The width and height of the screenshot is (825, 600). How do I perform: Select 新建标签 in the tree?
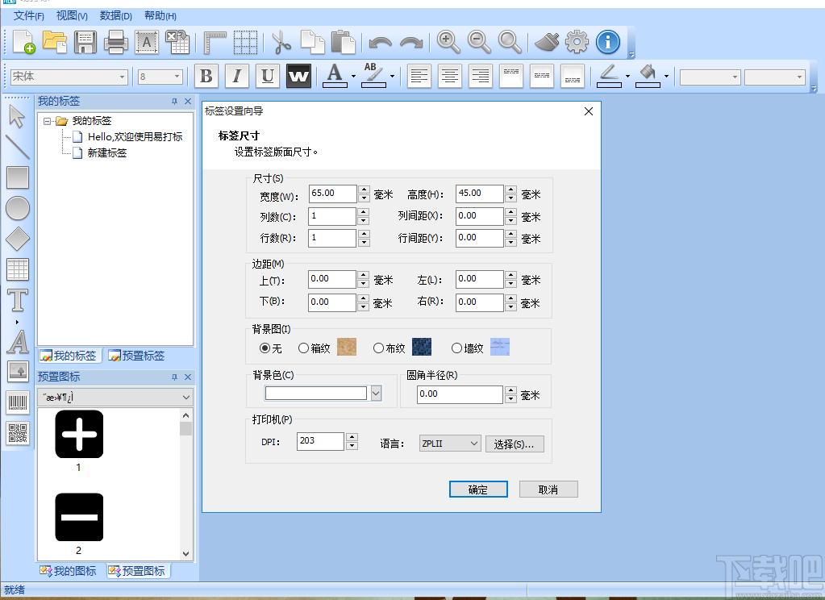tap(106, 153)
